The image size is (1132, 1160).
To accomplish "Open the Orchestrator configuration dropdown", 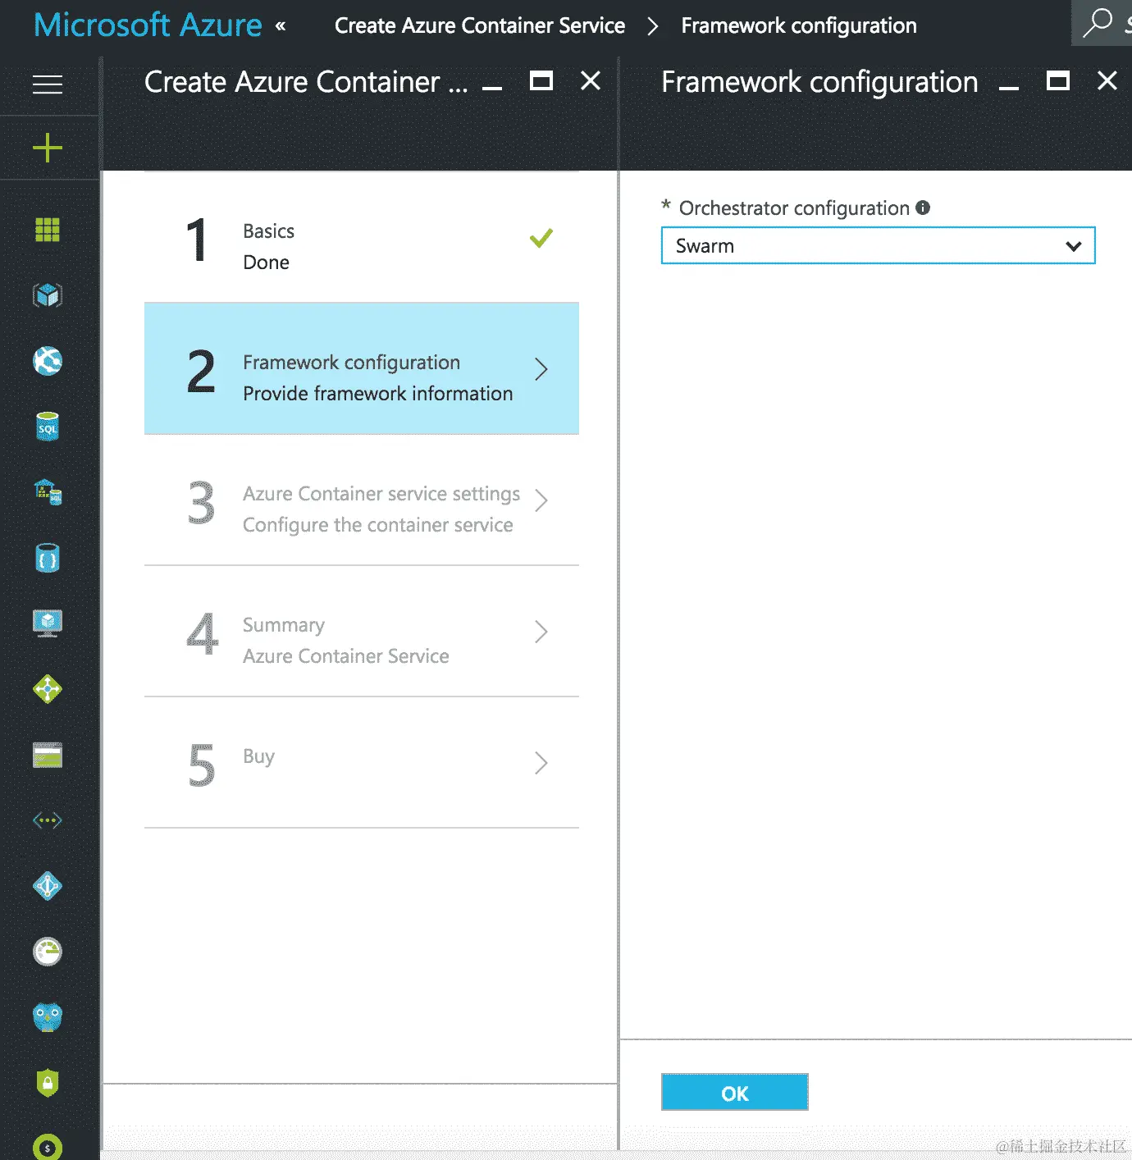I will 878,245.
